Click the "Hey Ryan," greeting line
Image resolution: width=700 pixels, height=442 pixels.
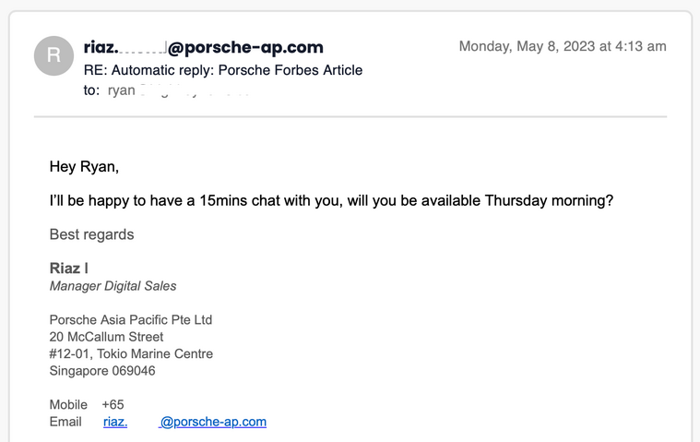click(84, 167)
